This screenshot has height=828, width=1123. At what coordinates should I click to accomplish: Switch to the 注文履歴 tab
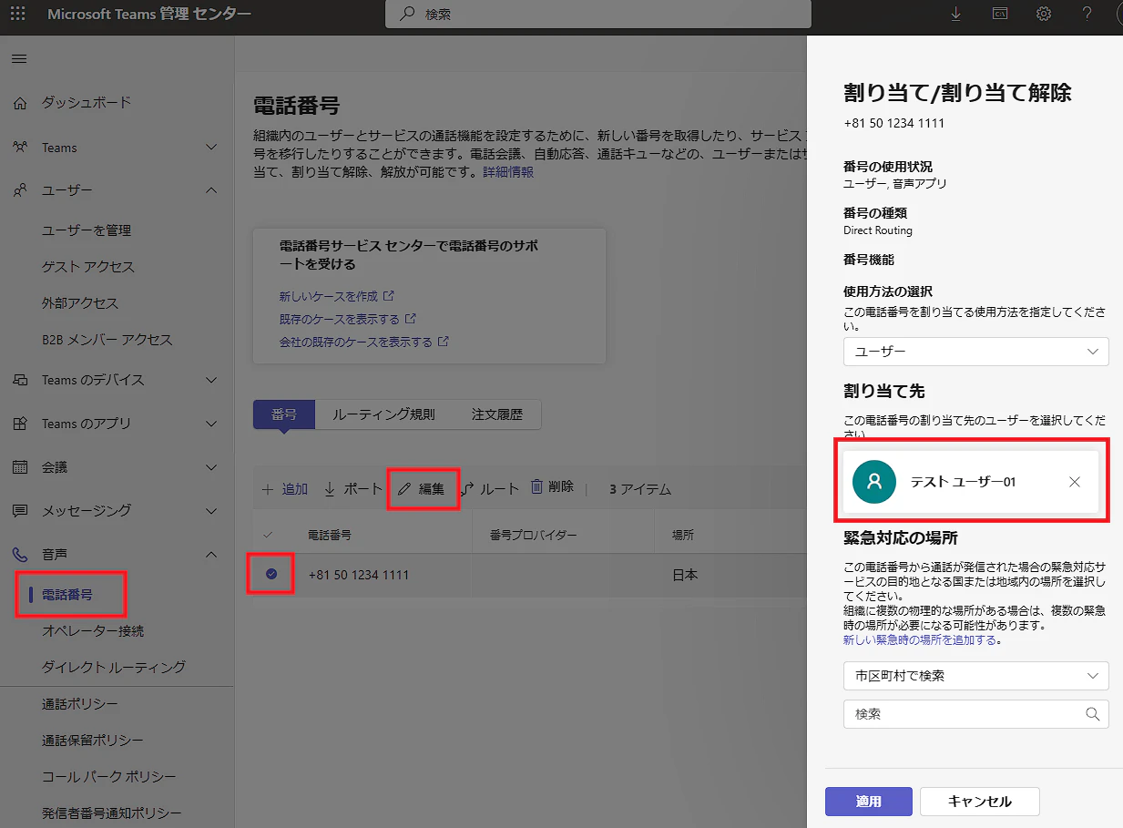[497, 414]
